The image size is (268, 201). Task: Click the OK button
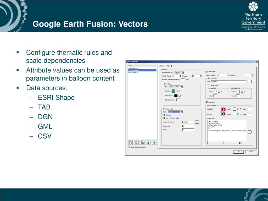pos(238,152)
